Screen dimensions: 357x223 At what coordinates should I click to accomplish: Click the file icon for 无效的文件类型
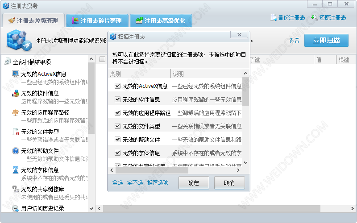tap(16, 132)
